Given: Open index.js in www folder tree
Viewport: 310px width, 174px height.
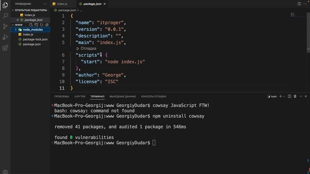Looking at the screenshot, I should click(x=28, y=34).
